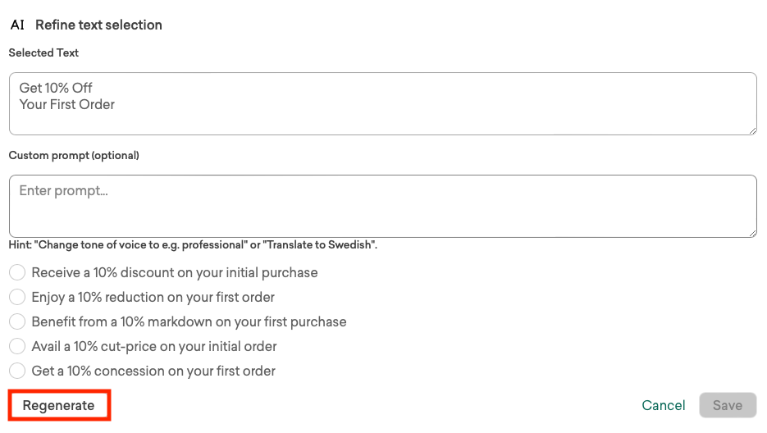Click the custom prompt box resize handle
The height and width of the screenshot is (433, 767).
(x=751, y=232)
